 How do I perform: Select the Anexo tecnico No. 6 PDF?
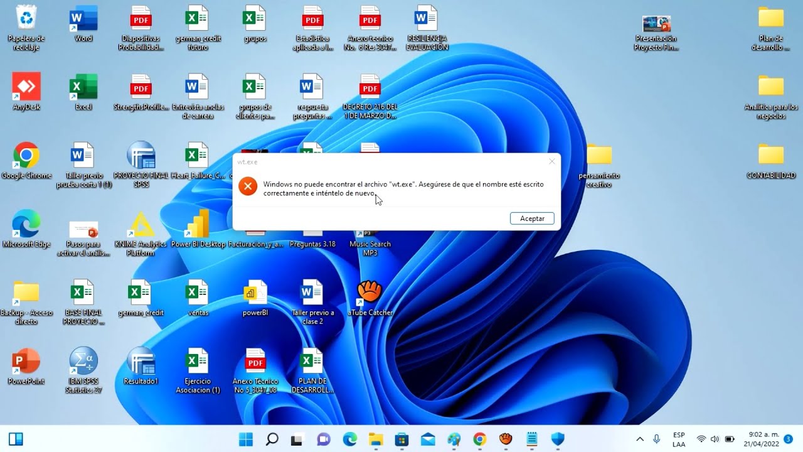(370, 29)
